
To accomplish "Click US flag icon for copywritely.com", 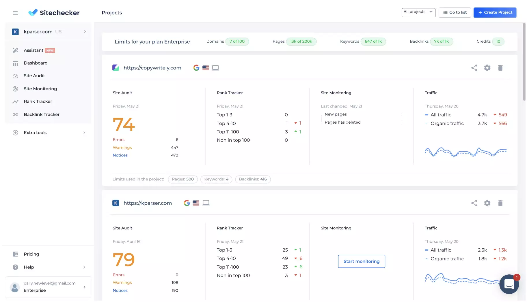I will tap(206, 68).
